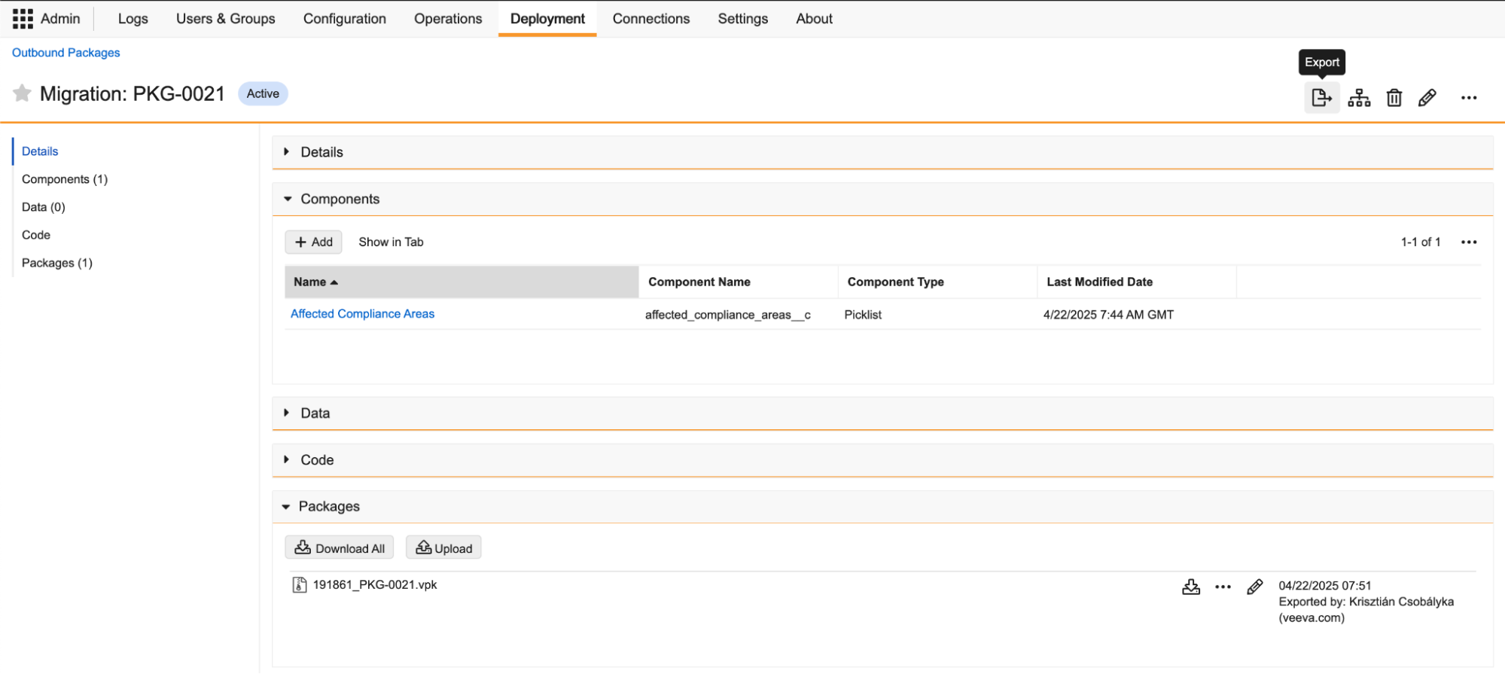
Task: Click the Add component button
Action: point(313,242)
